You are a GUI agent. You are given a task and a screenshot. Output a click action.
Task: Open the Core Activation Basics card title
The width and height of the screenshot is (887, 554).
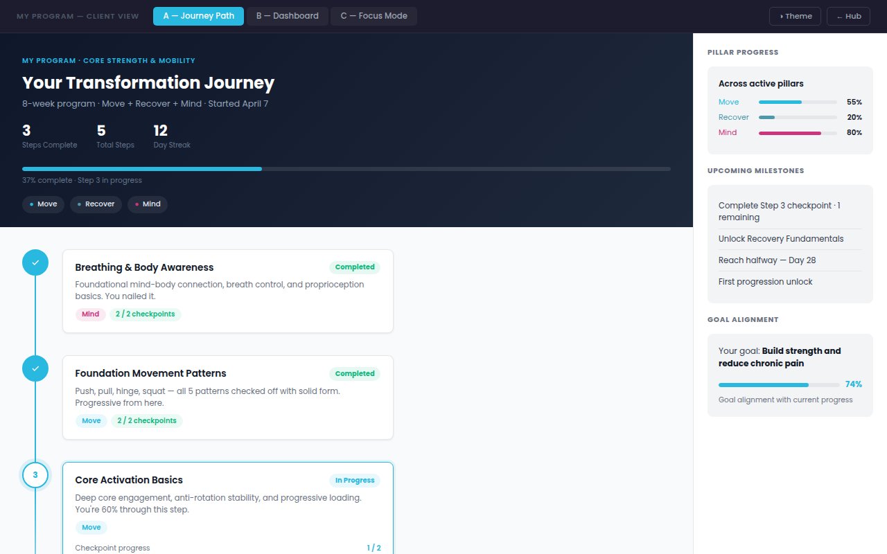click(129, 480)
